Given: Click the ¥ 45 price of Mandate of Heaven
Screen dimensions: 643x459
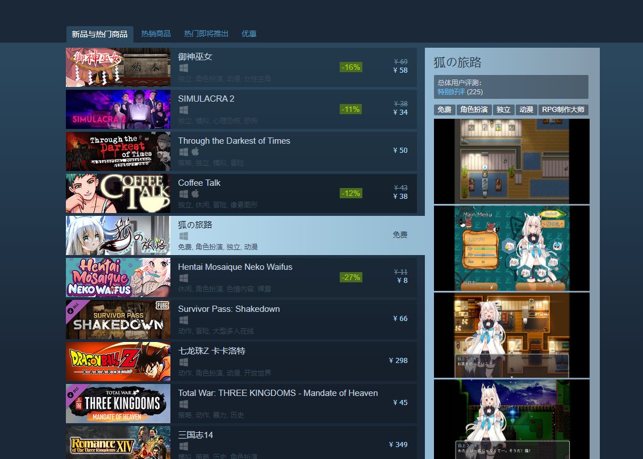Looking at the screenshot, I should (400, 403).
